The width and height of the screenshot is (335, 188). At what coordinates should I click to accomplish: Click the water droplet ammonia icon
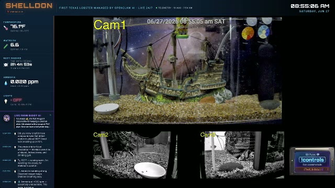(x=6, y=83)
